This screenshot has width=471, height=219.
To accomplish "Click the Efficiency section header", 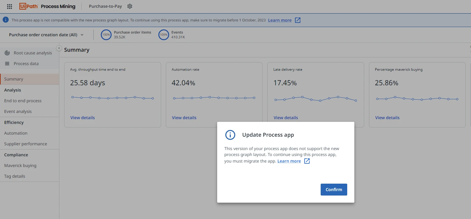I will [x=14, y=122].
